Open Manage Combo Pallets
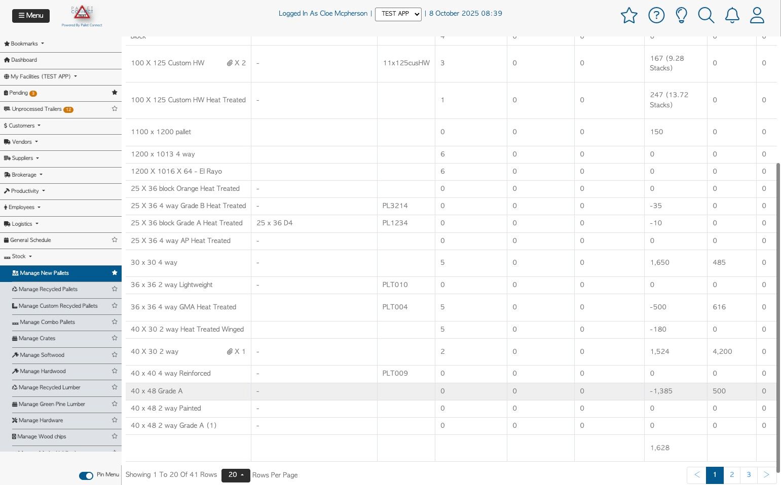 tap(44, 322)
